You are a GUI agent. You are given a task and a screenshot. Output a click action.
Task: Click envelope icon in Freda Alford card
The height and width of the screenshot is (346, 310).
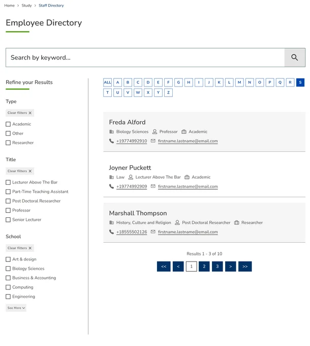(x=153, y=141)
